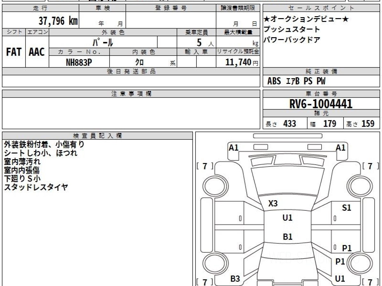Select the FAT transmission value
The width and height of the screenshot is (382, 286).
[x=14, y=52]
